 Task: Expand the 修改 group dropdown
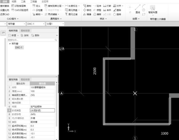[x=106, y=19]
